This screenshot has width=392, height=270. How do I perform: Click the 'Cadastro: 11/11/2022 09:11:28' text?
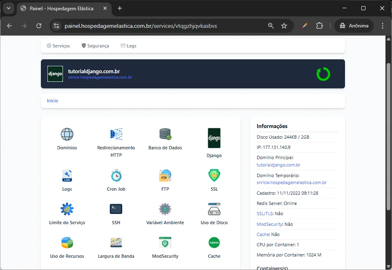(287, 193)
